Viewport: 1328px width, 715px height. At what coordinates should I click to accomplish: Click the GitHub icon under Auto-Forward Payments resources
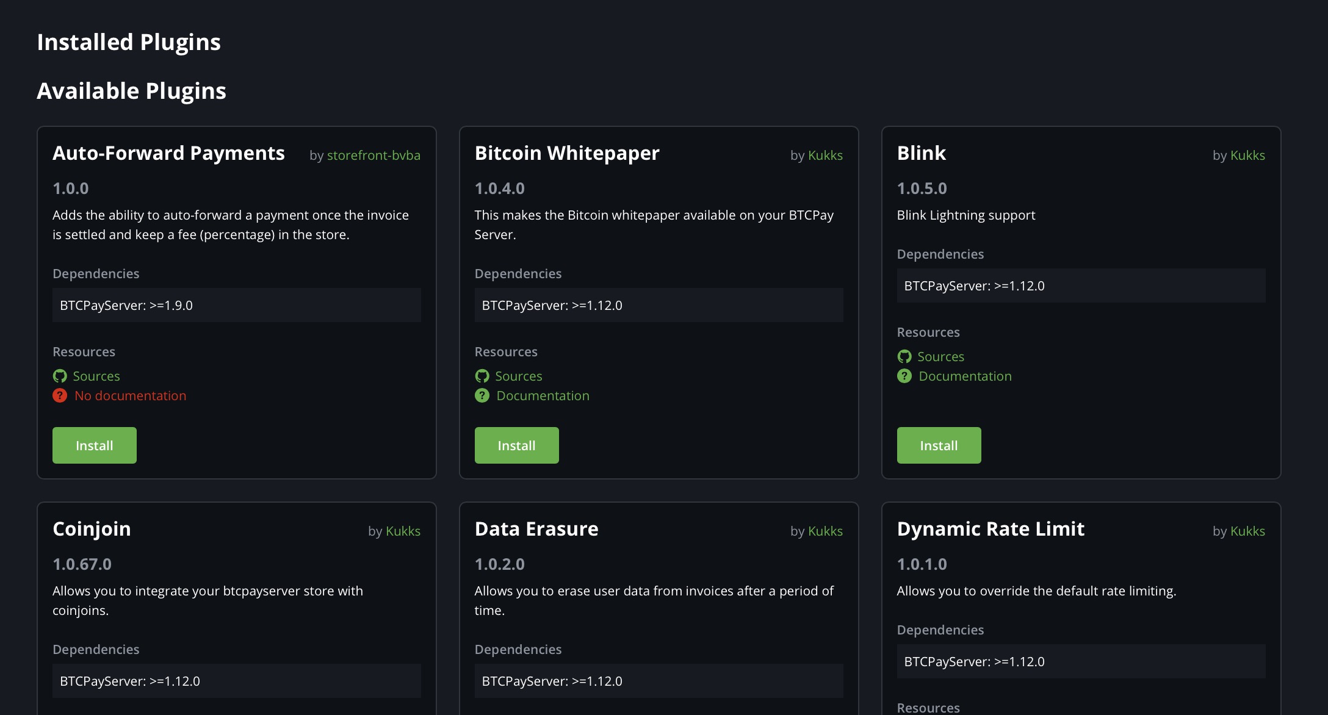[59, 376]
